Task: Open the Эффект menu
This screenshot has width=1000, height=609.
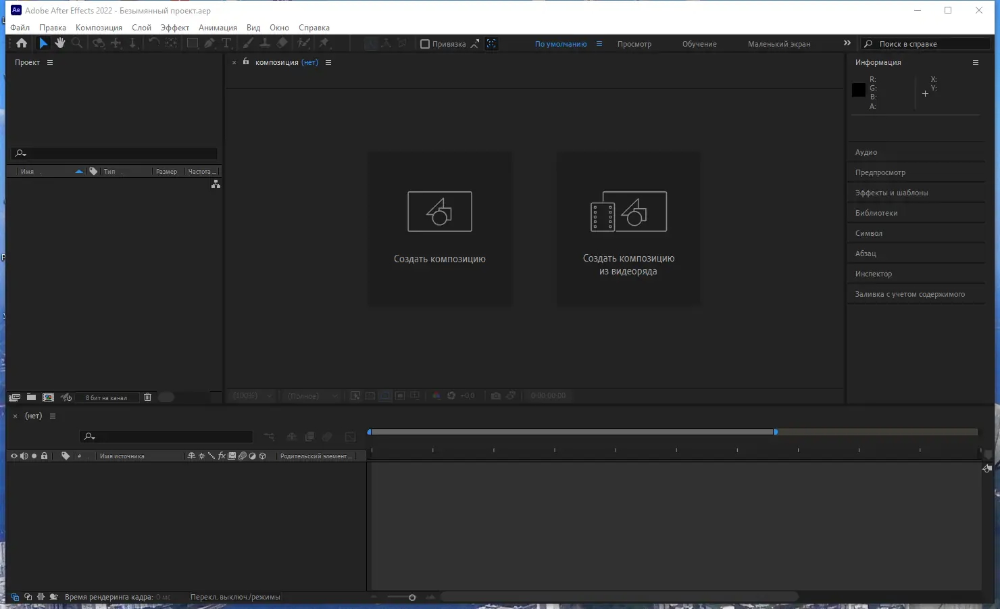Action: pyautogui.click(x=175, y=28)
